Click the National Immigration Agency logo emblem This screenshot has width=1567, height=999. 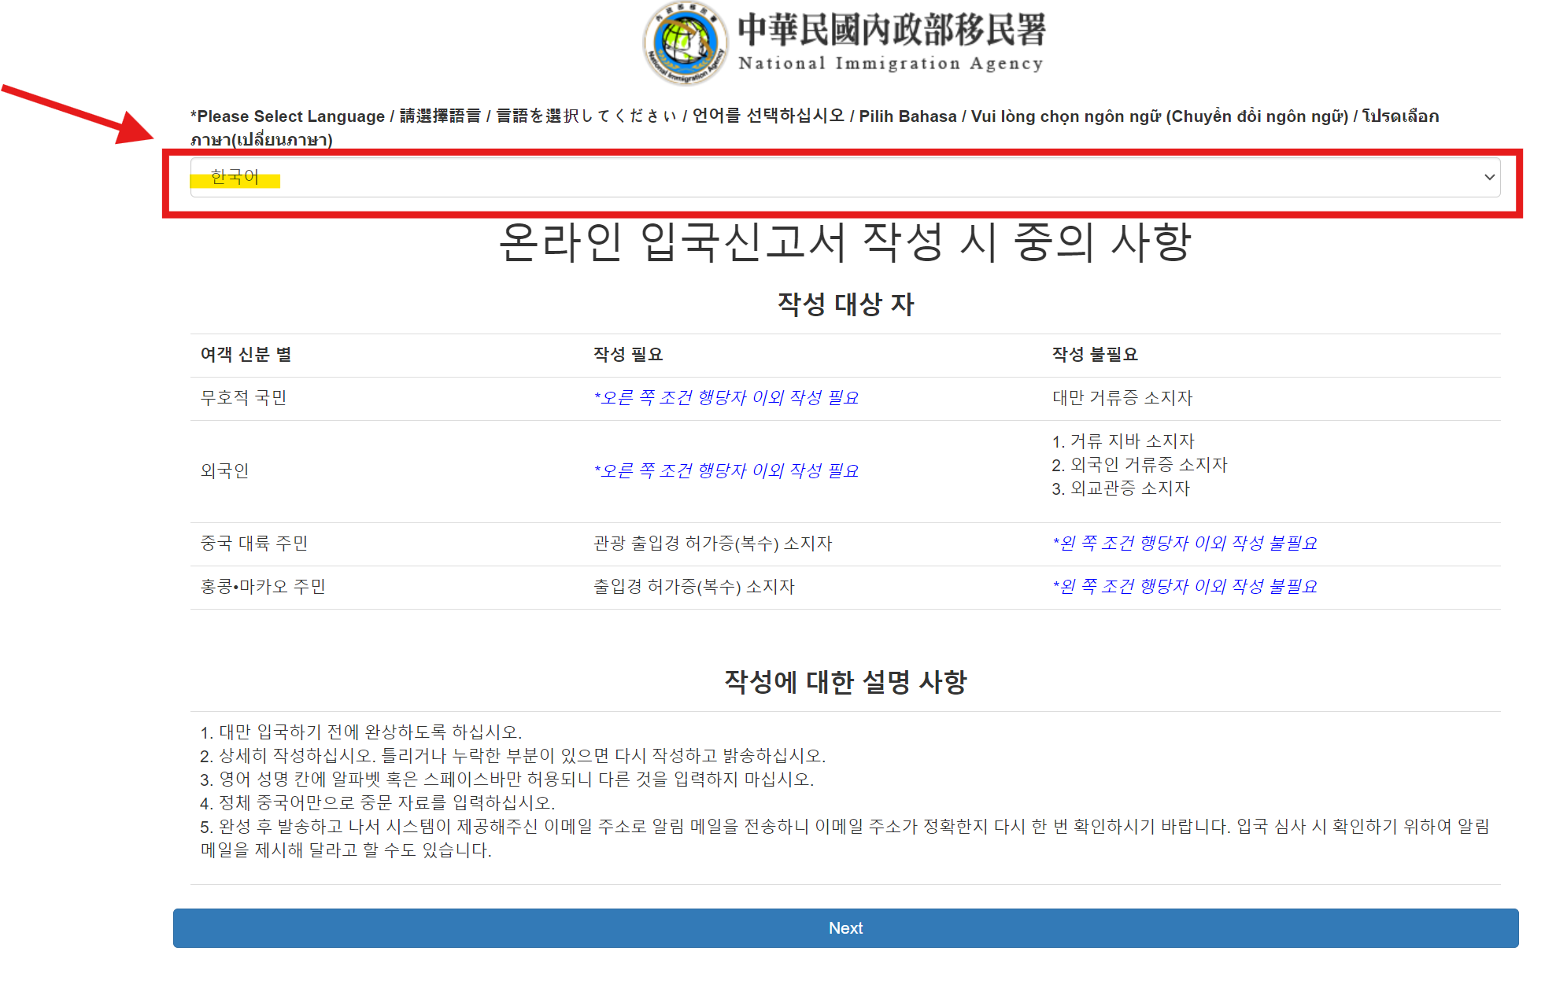pos(685,43)
